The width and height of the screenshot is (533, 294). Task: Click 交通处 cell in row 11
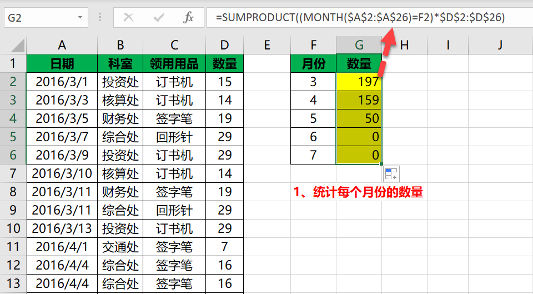tap(120, 247)
